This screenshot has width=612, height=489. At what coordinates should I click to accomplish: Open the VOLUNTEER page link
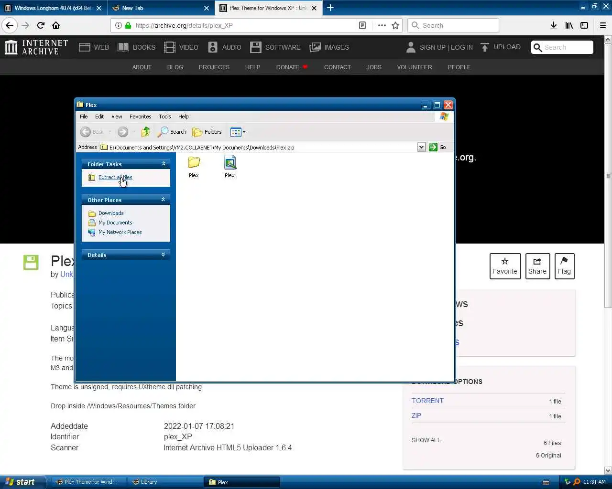coord(415,67)
